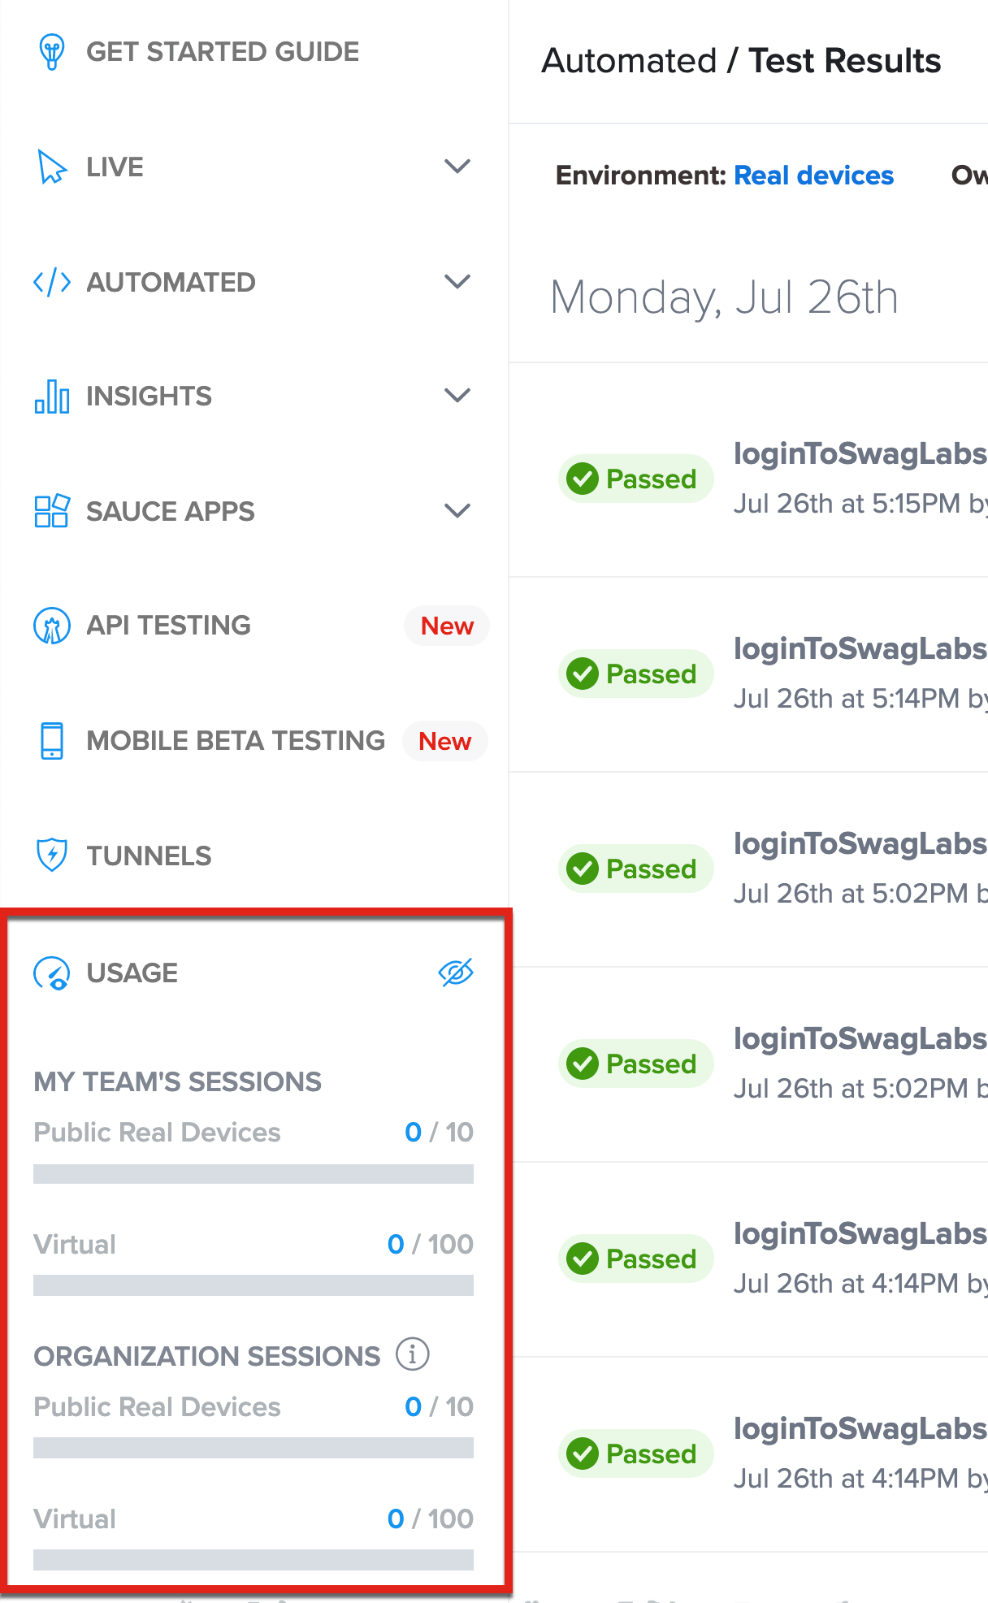Viewport: 988px width, 1603px height.
Task: Click the info icon beside Organization Sessions
Action: [413, 1354]
